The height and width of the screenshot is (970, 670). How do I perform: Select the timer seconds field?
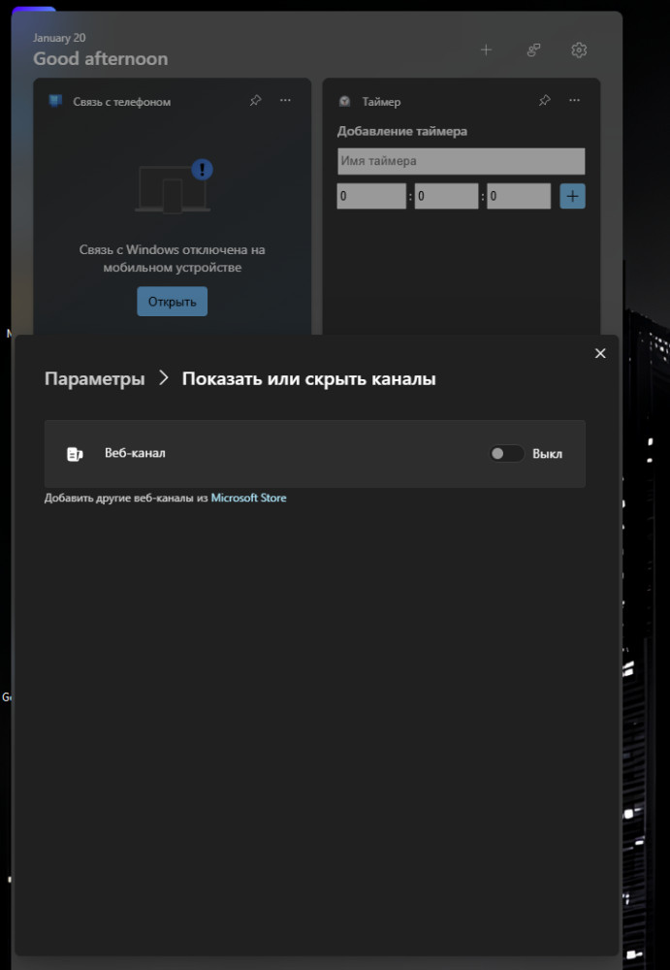click(519, 197)
